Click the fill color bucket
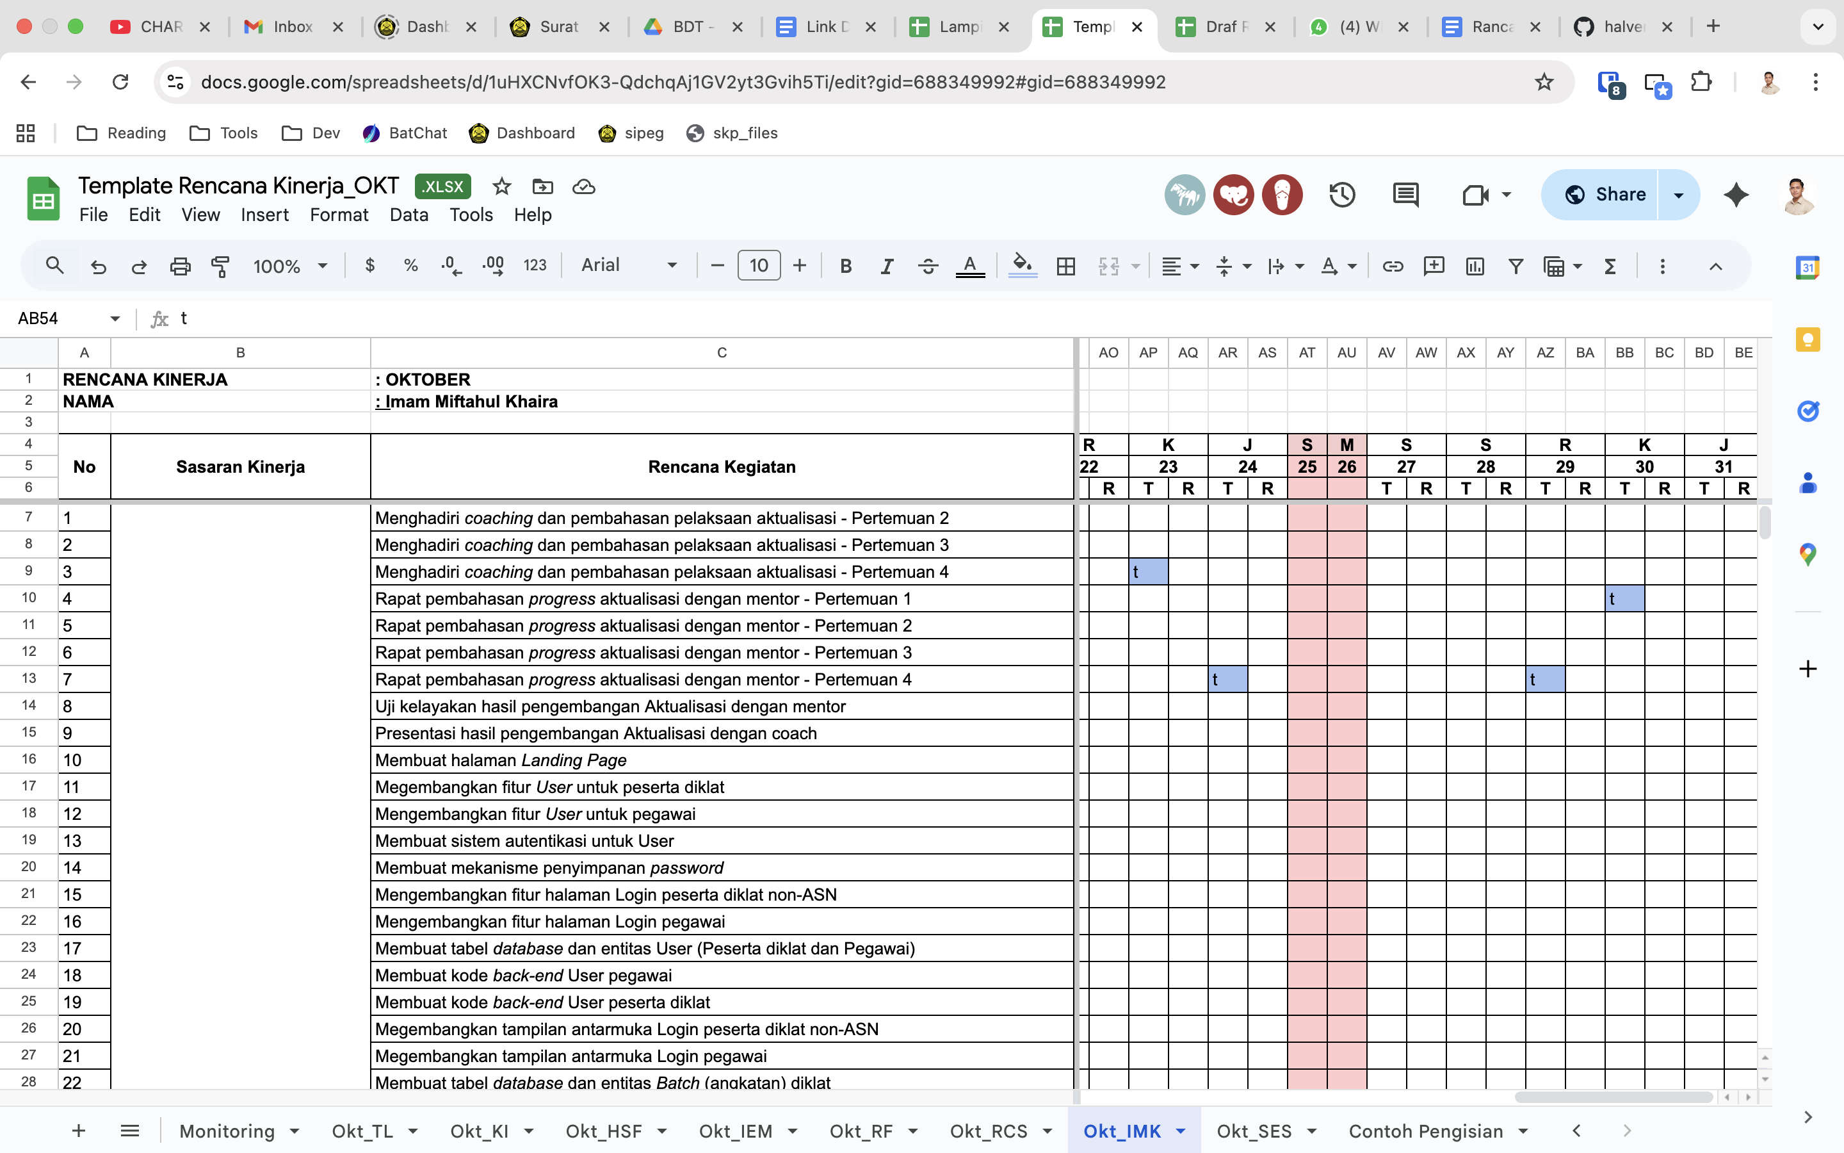 [1022, 266]
